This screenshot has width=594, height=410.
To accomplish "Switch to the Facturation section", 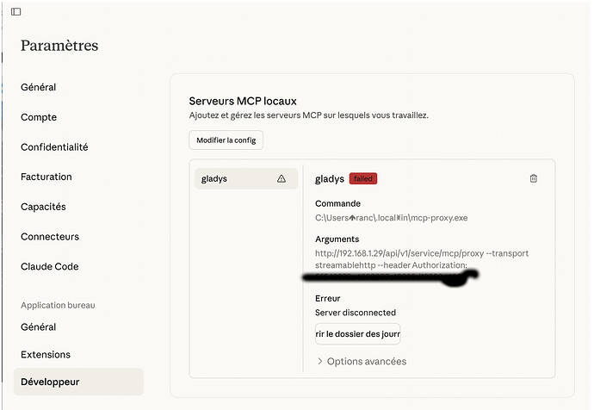I will tap(46, 177).
